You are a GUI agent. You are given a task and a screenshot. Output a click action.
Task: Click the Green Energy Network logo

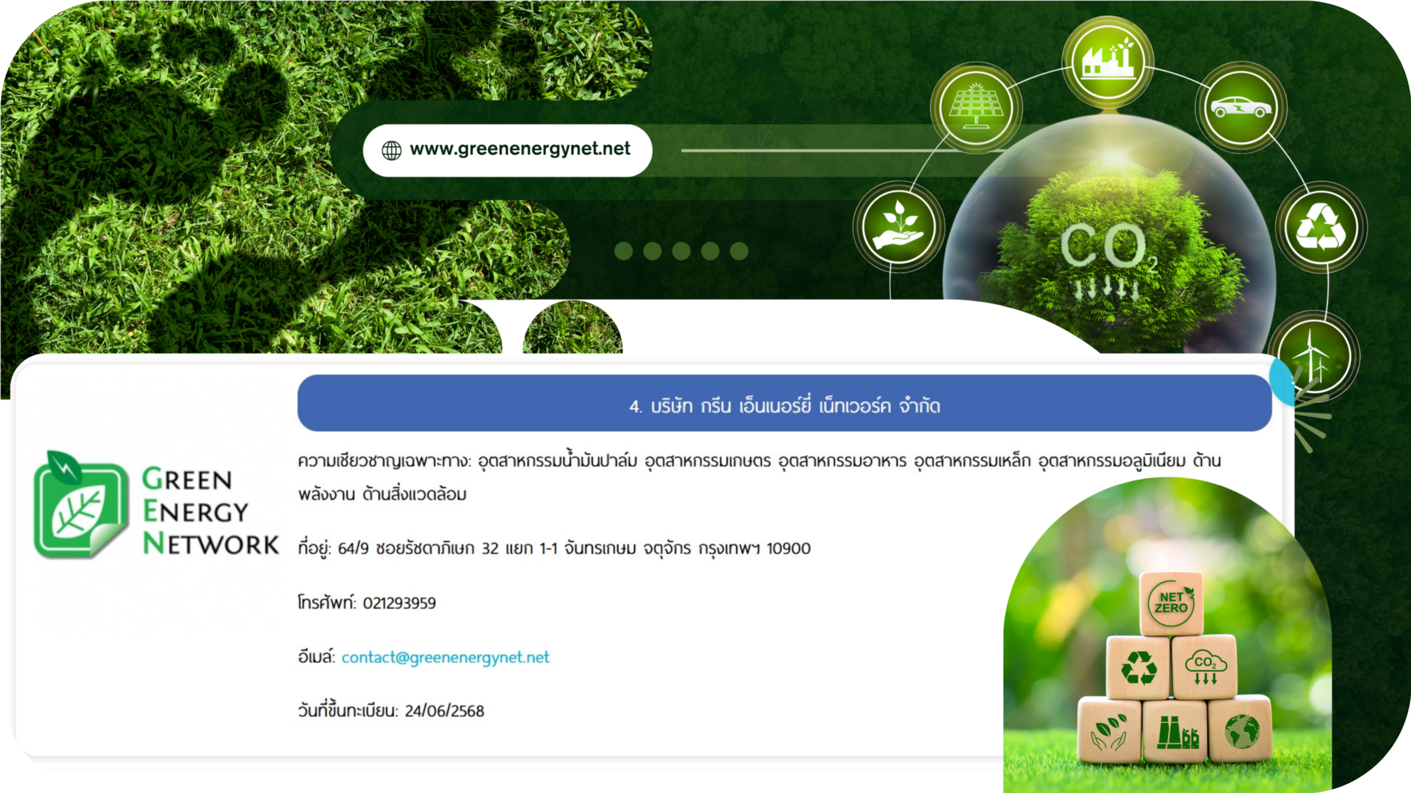pyautogui.click(x=156, y=505)
